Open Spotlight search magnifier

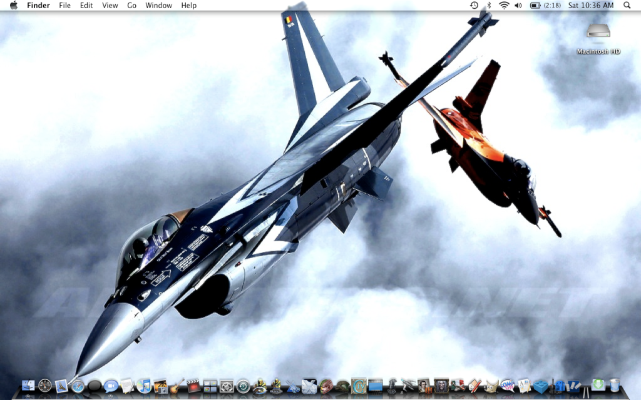pos(627,5)
